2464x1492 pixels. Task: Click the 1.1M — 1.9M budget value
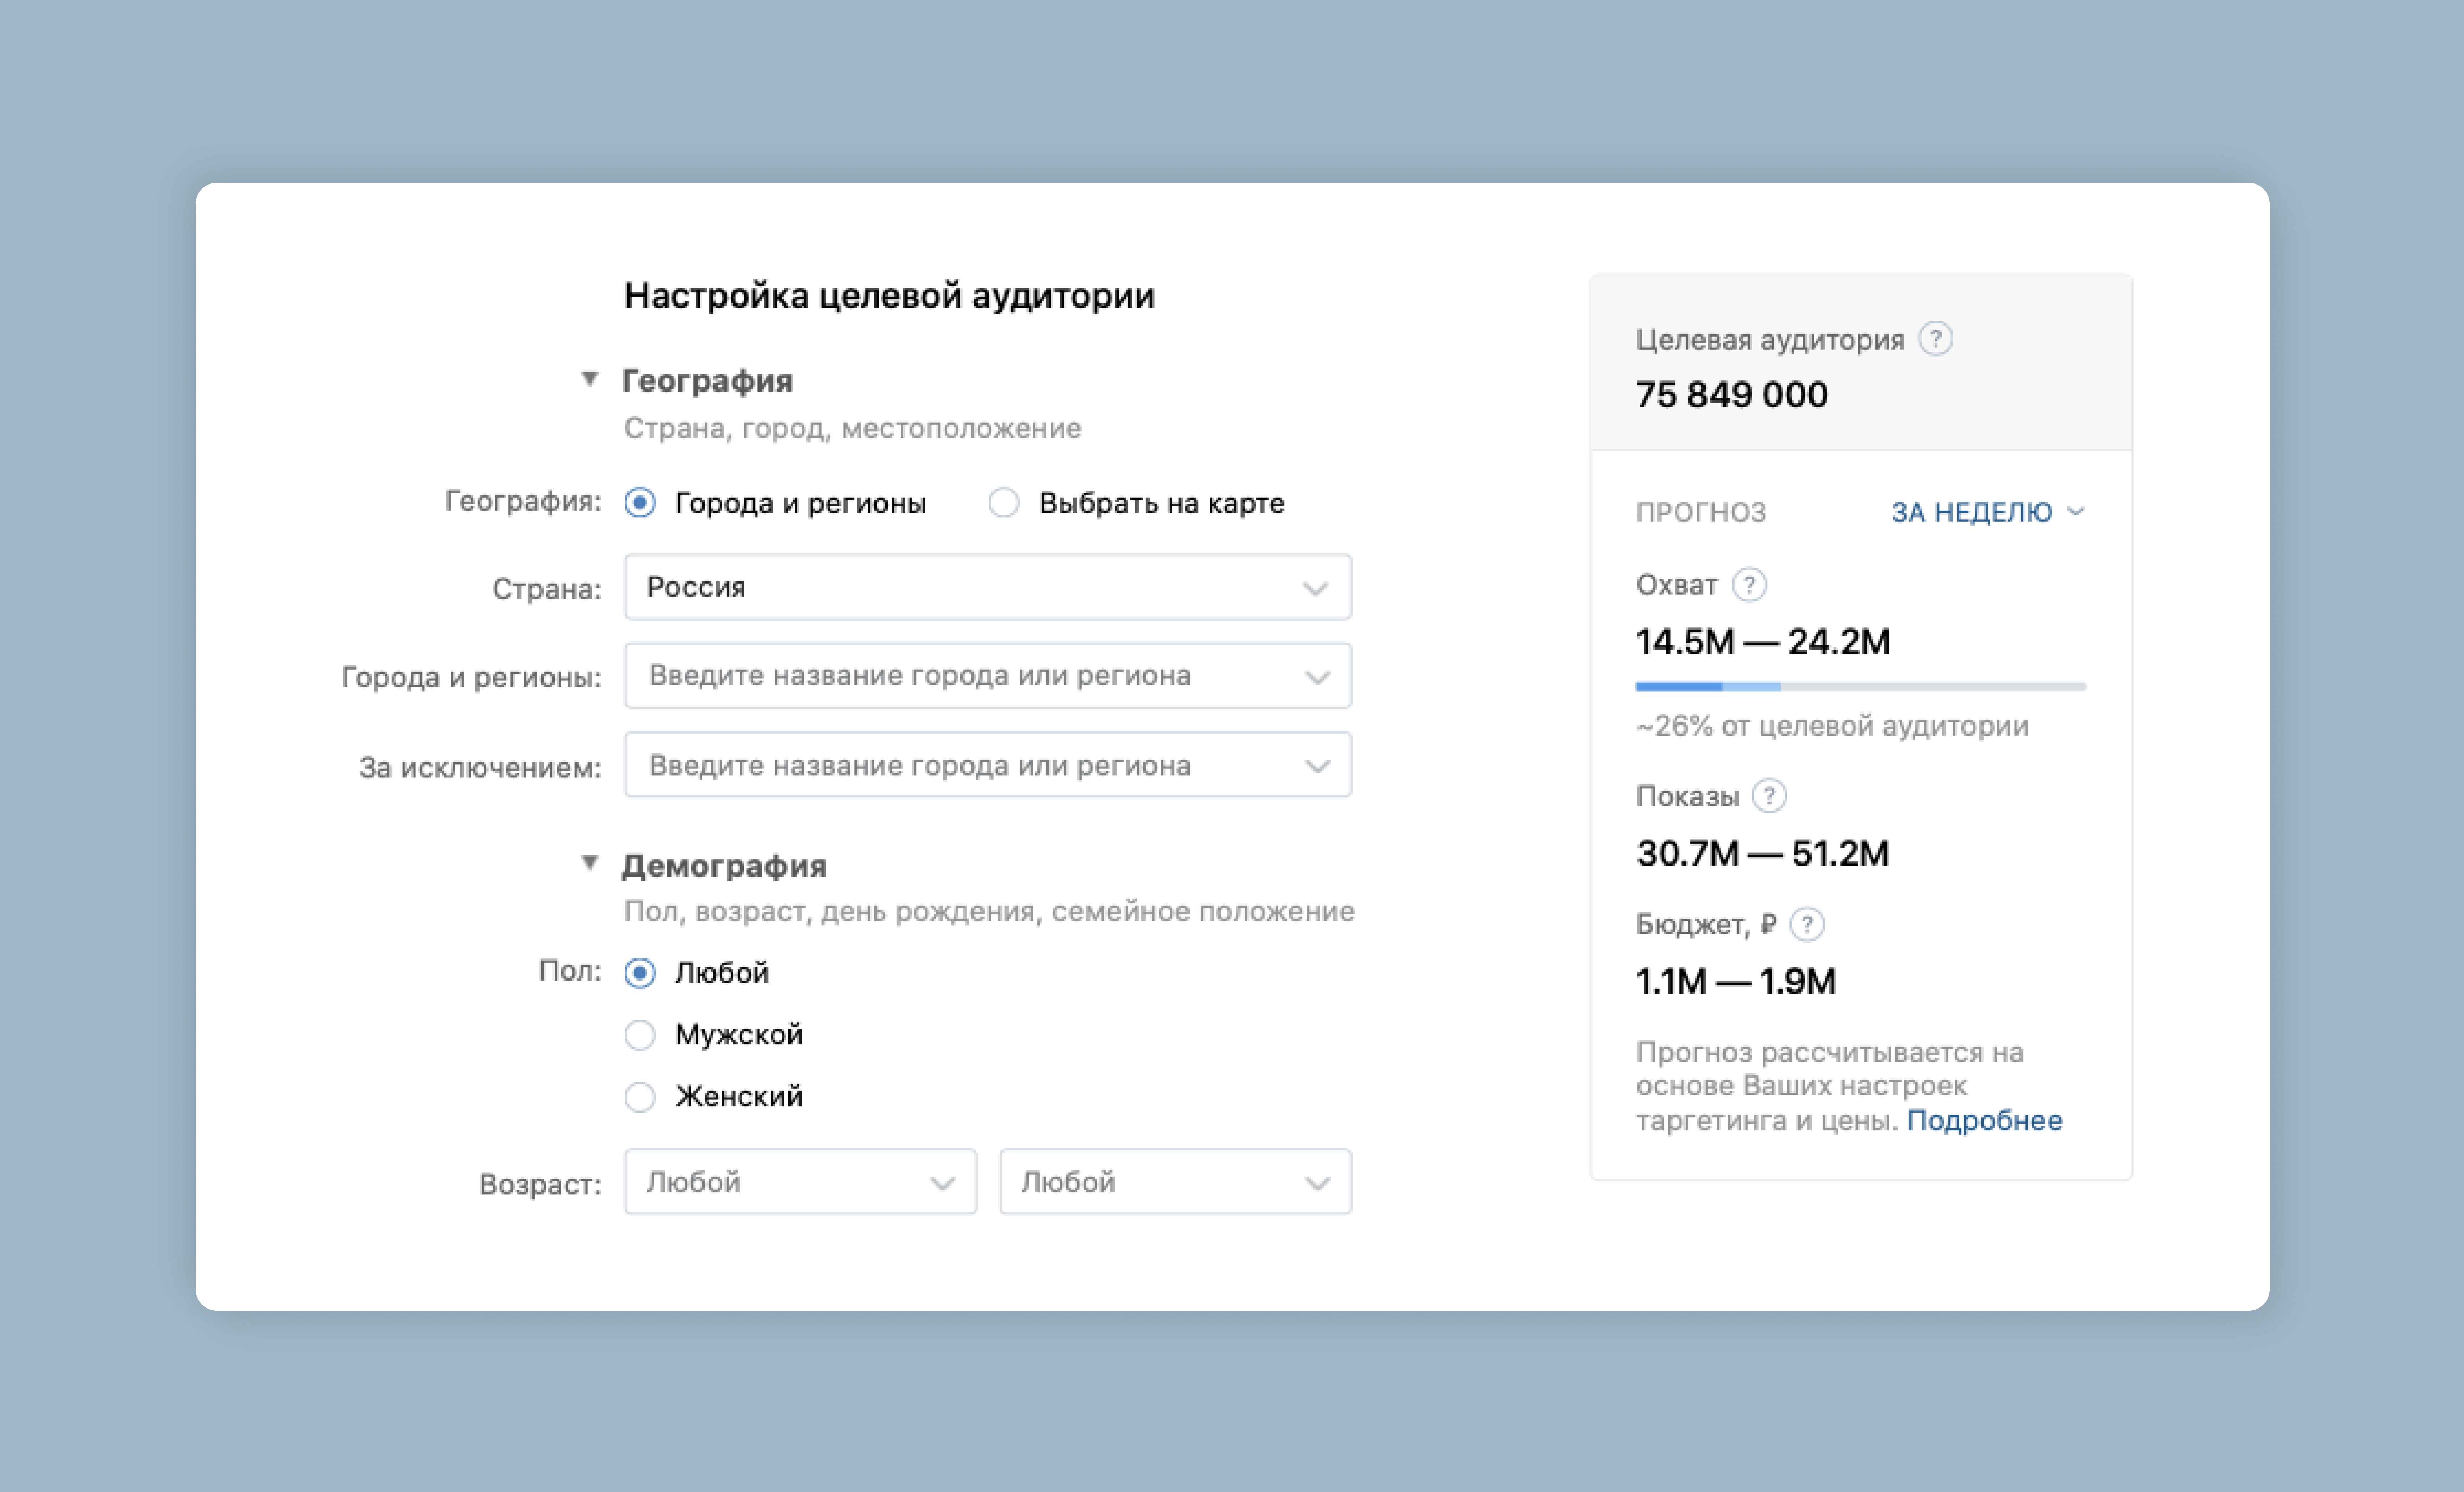pyautogui.click(x=1736, y=982)
